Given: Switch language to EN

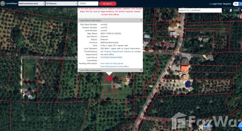Looking at the screenshot, I should coord(241,4).
